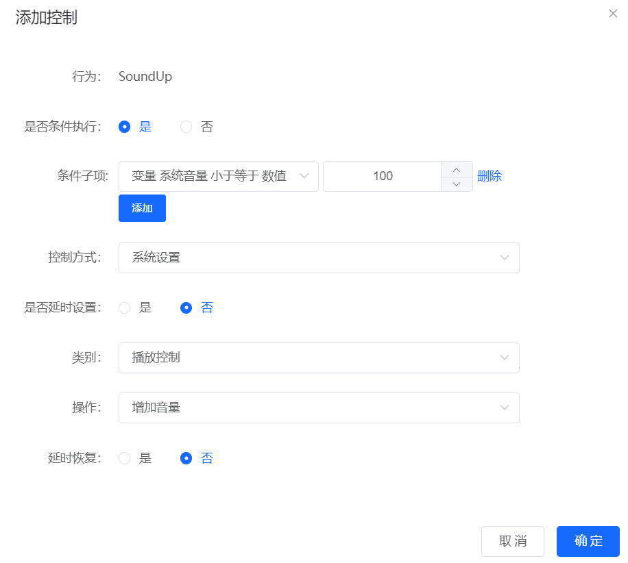Expand the chevron on 增加音量 selector
Viewport: 628px width, 563px height.
pyautogui.click(x=505, y=408)
